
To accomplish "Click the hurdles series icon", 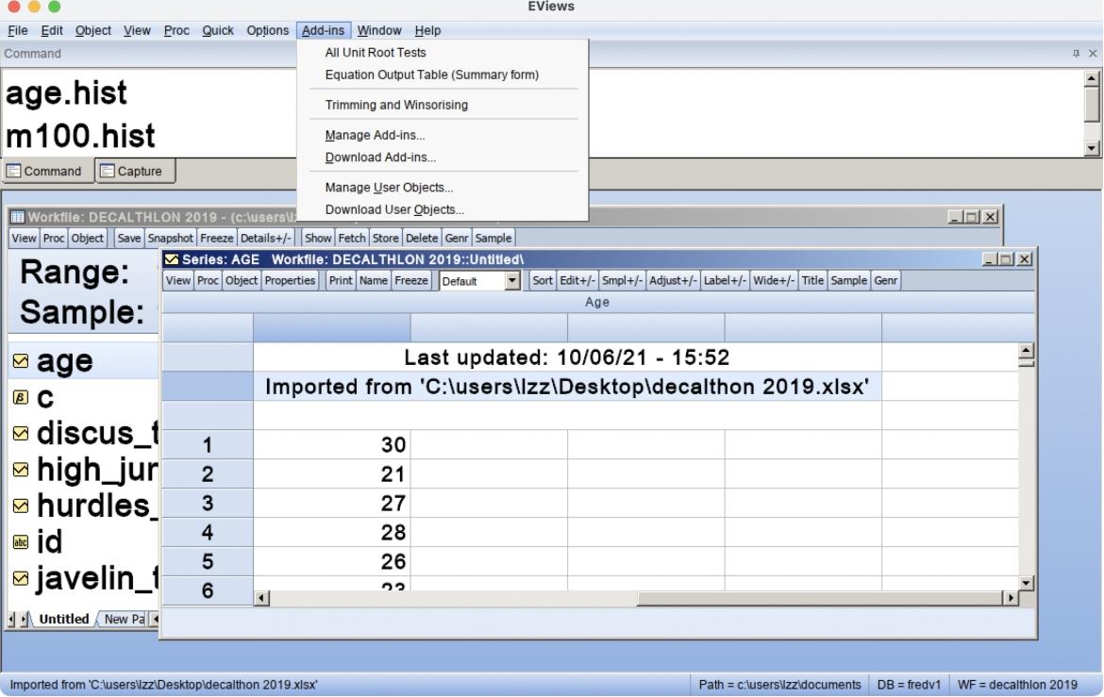I will click(x=22, y=506).
